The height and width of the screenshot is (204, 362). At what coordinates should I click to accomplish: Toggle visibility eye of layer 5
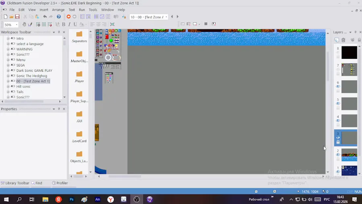click(x=338, y=104)
